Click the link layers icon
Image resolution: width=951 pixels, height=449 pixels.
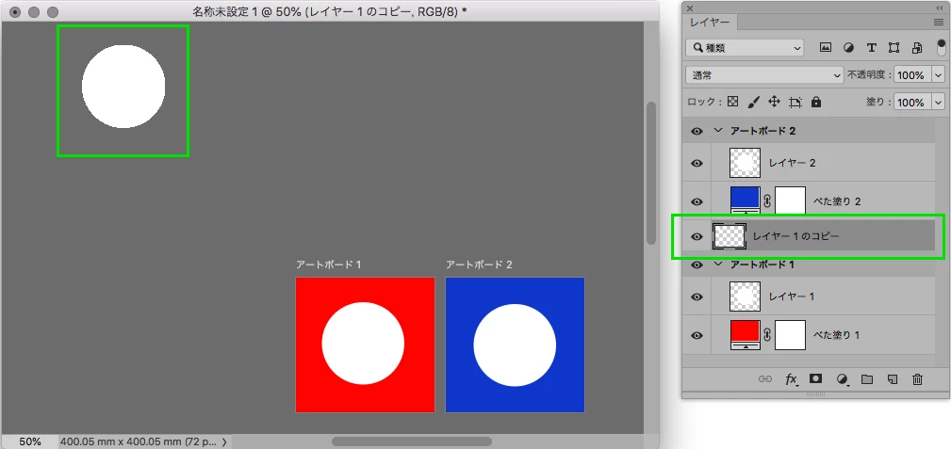pyautogui.click(x=765, y=379)
